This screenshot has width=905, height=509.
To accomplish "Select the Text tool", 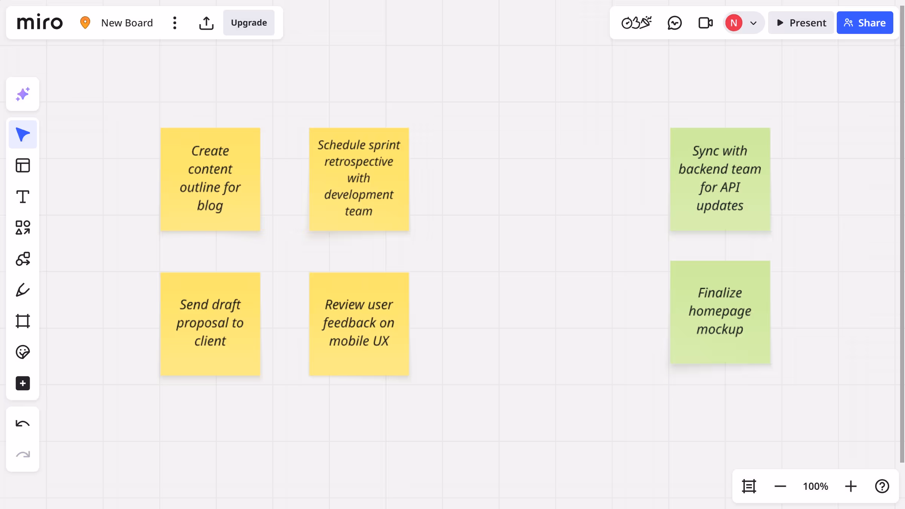I will click(x=23, y=196).
